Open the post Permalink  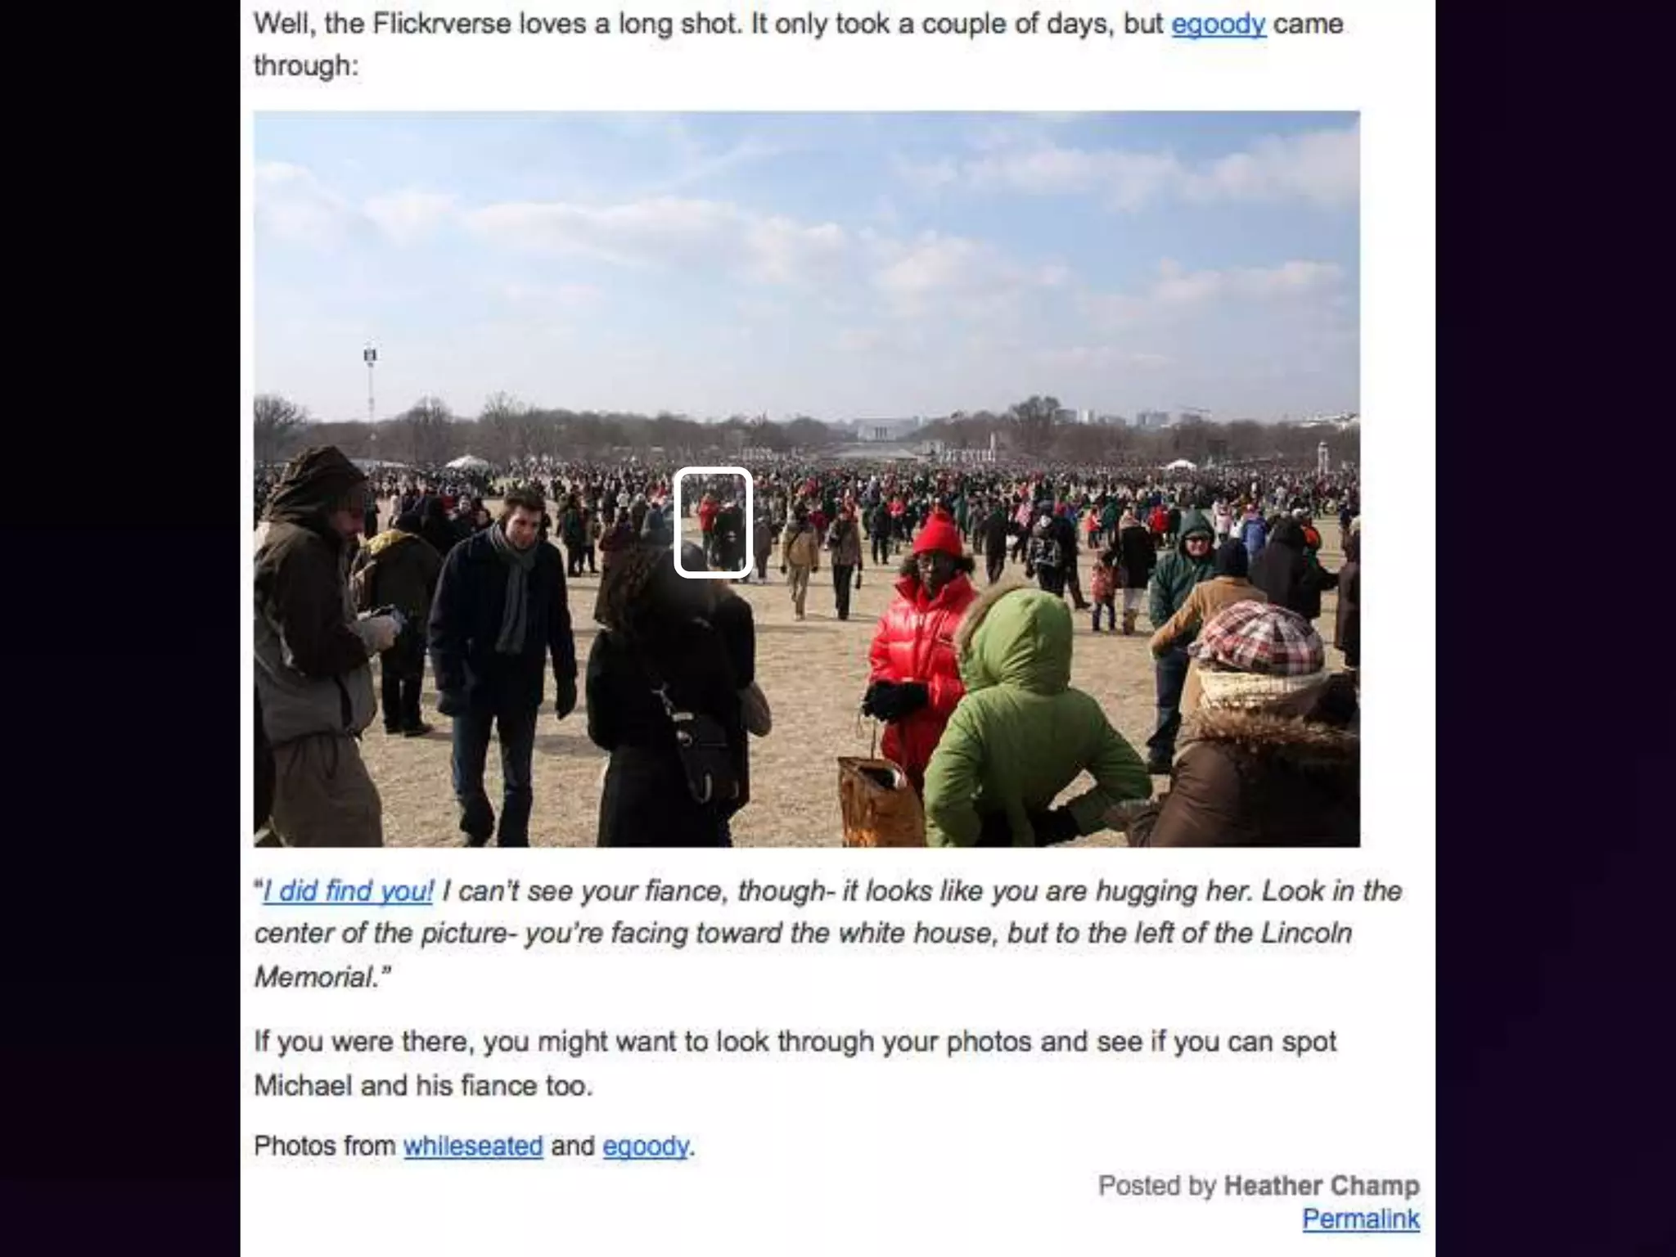coord(1360,1219)
